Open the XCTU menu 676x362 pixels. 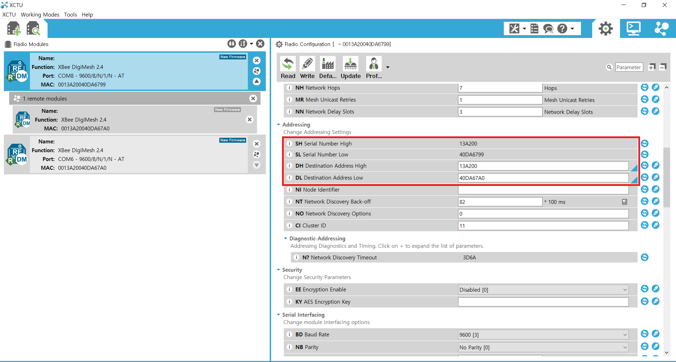[x=9, y=14]
